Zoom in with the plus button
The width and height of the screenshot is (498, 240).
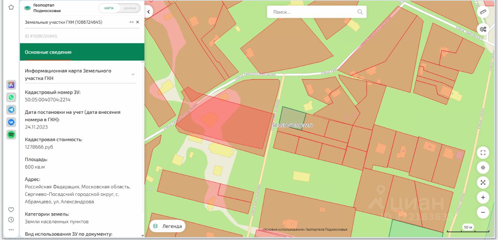(483, 197)
